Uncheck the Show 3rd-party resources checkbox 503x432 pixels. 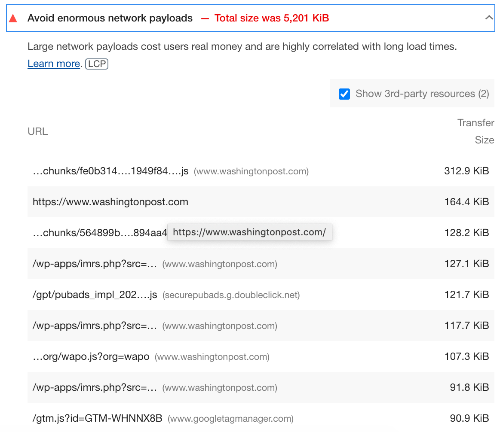[x=344, y=94]
